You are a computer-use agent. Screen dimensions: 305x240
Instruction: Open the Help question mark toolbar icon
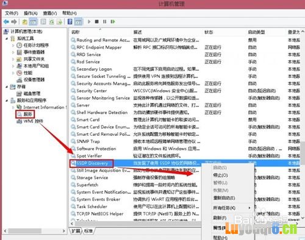70,21
